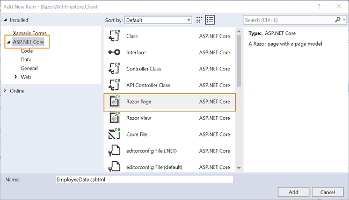
Task: Click the 'Razor Page' template name
Action: [x=139, y=102]
